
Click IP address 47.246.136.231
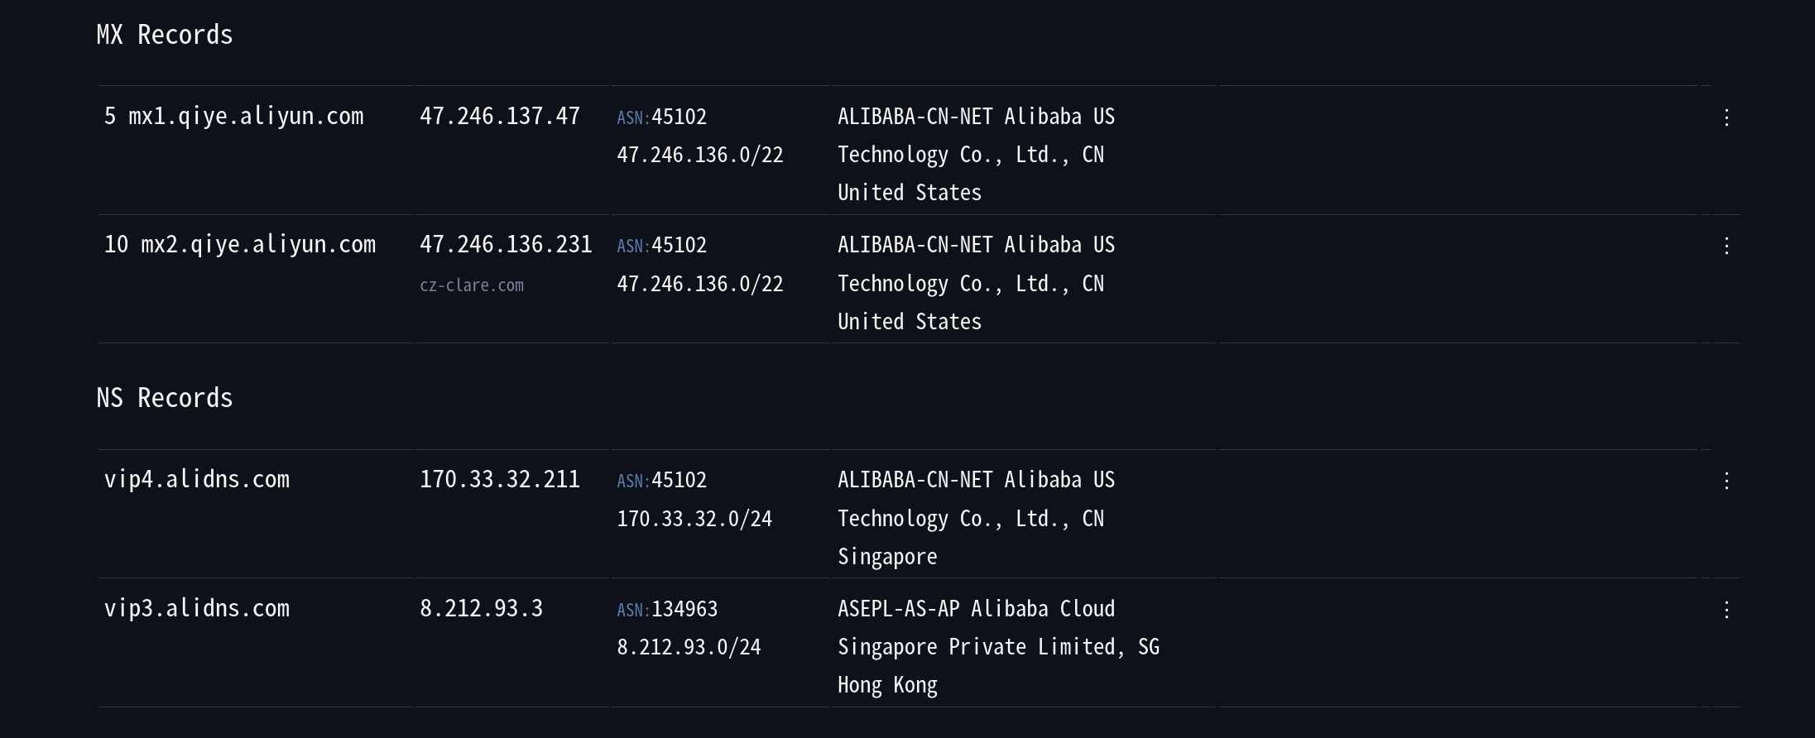point(506,245)
